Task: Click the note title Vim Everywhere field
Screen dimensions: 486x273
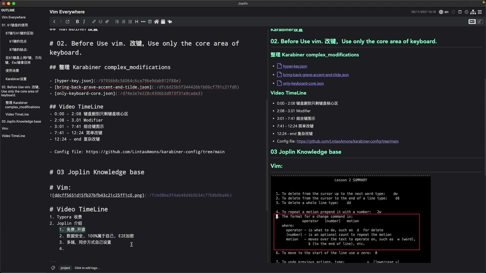Action: point(67,12)
